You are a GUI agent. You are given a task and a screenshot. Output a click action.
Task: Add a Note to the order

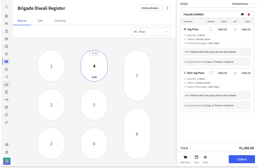(196, 157)
